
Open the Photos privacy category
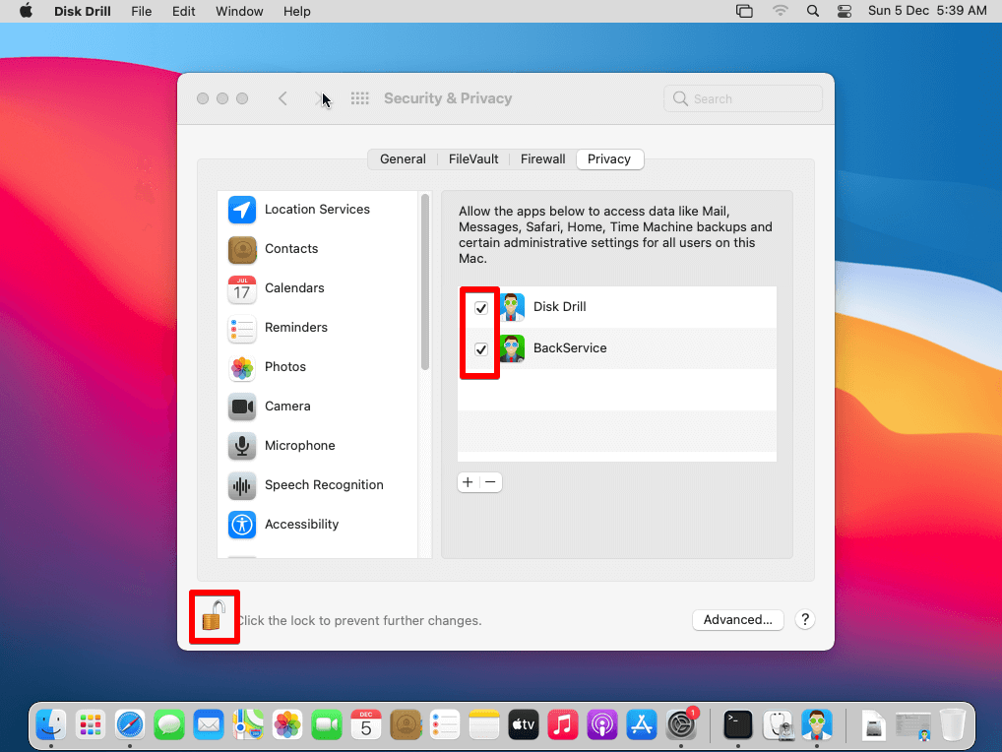(x=317, y=367)
